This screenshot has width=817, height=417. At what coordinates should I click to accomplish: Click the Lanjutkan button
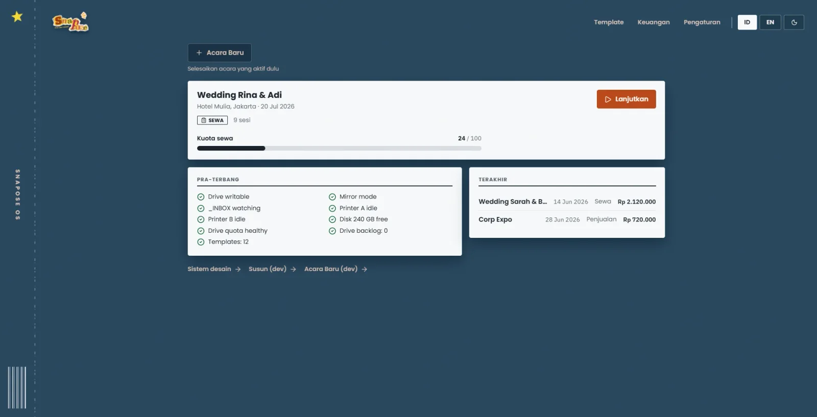[626, 99]
